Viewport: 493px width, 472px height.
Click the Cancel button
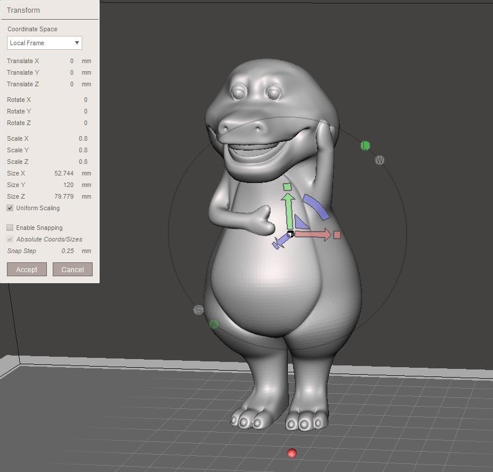(x=72, y=269)
